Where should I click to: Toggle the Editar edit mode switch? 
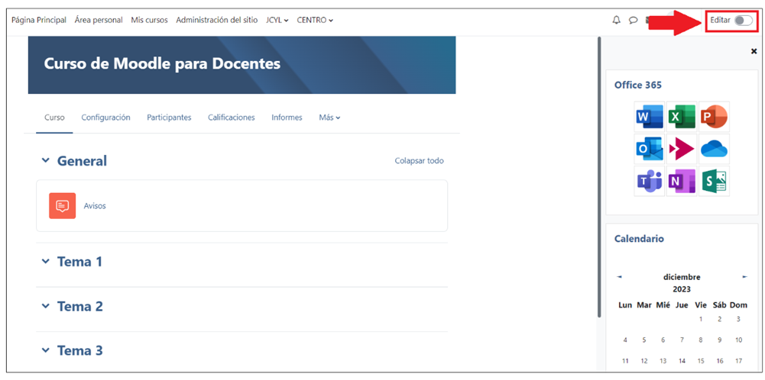tap(744, 20)
